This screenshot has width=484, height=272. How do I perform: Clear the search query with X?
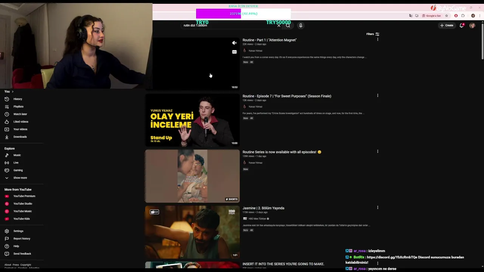pyautogui.click(x=279, y=25)
